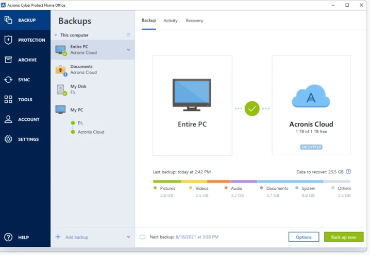The width and height of the screenshot is (370, 255).
Task: Open the Tools grid icon
Action: (8, 99)
